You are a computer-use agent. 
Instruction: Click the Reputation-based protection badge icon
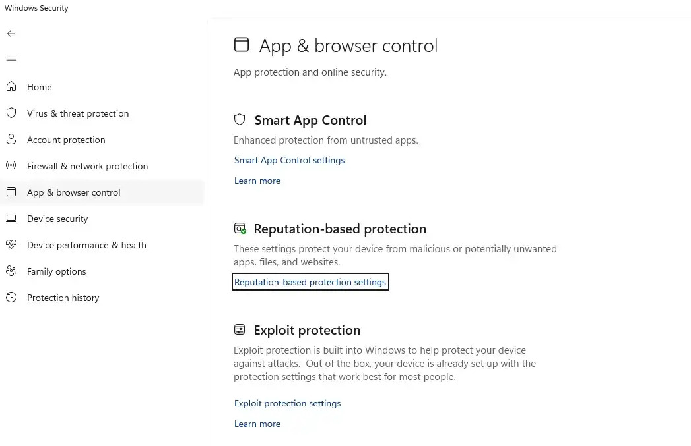240,228
